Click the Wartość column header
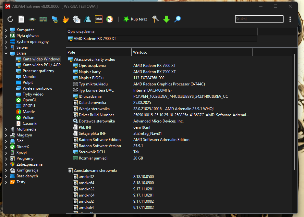The height and width of the screenshot is (217, 304). (x=192, y=52)
